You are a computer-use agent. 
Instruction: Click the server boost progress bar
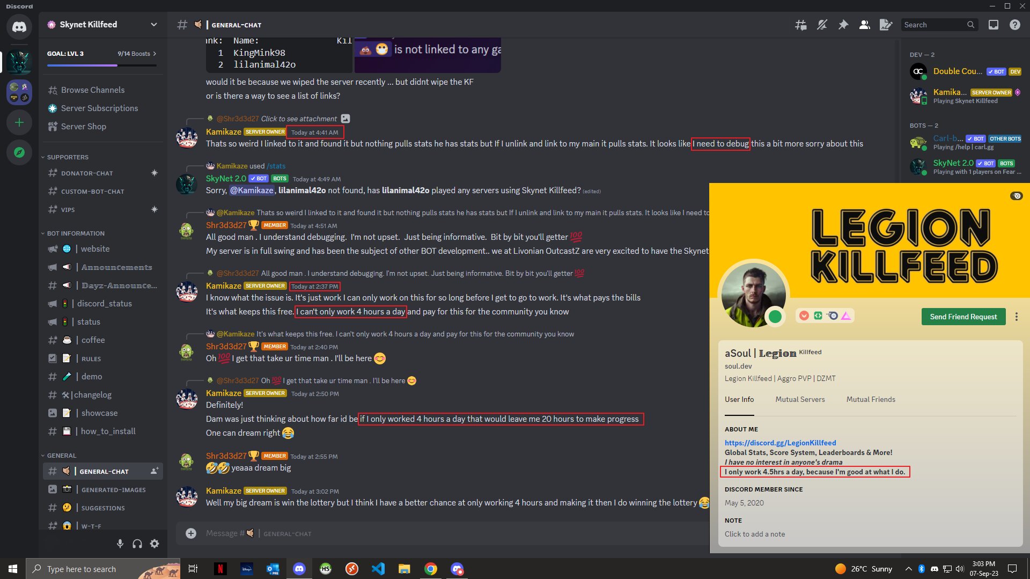102,65
